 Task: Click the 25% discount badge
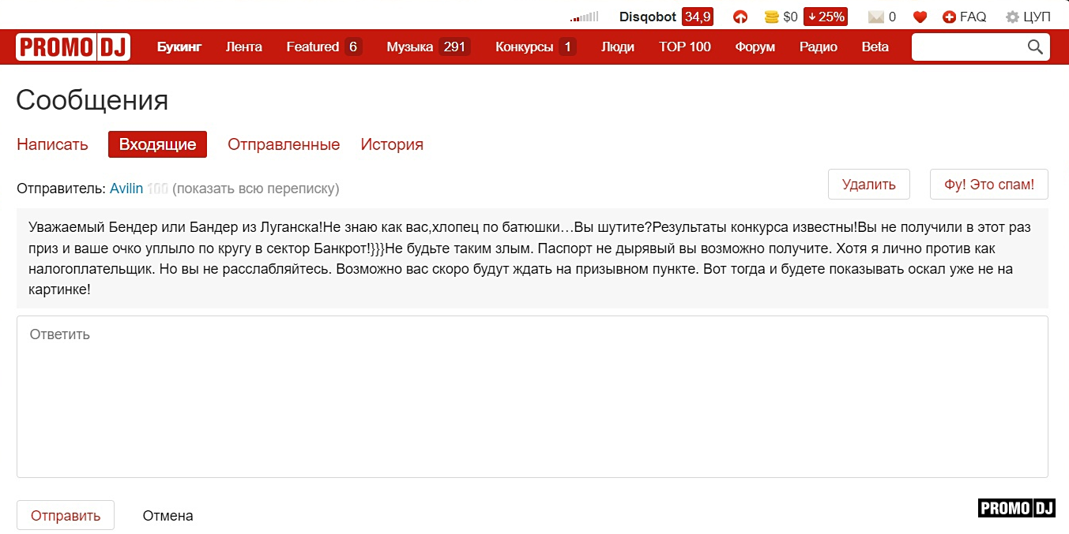point(825,17)
